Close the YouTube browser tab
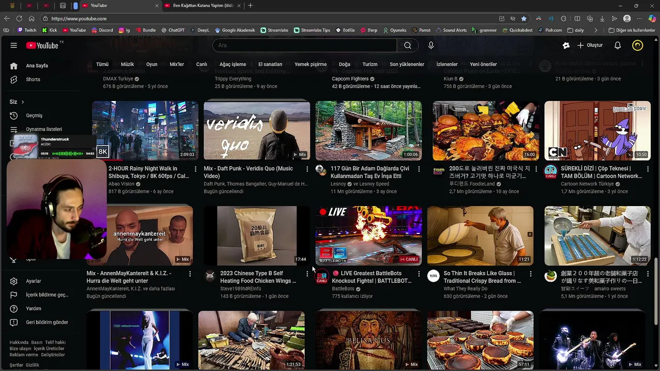This screenshot has height=371, width=660. coord(157,6)
